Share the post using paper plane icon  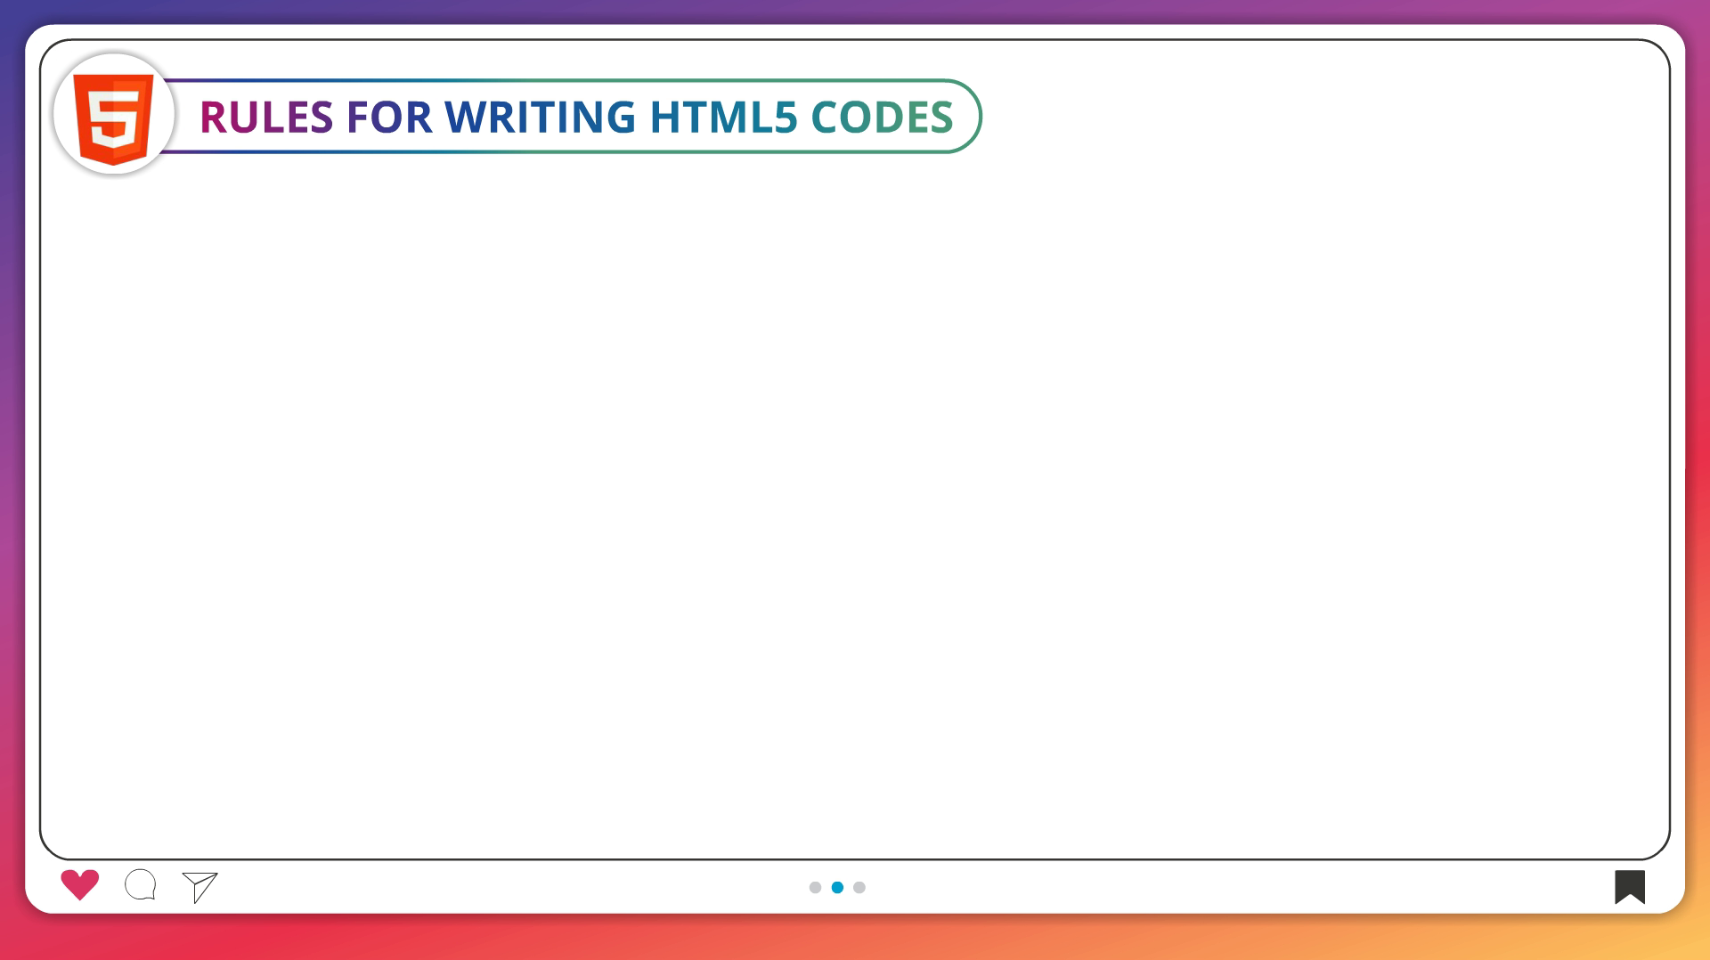coord(200,886)
